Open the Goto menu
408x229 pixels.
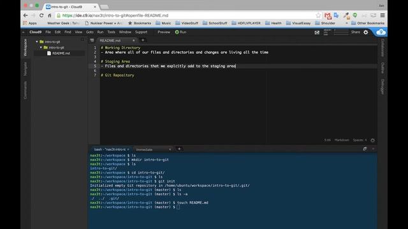[x=89, y=32]
